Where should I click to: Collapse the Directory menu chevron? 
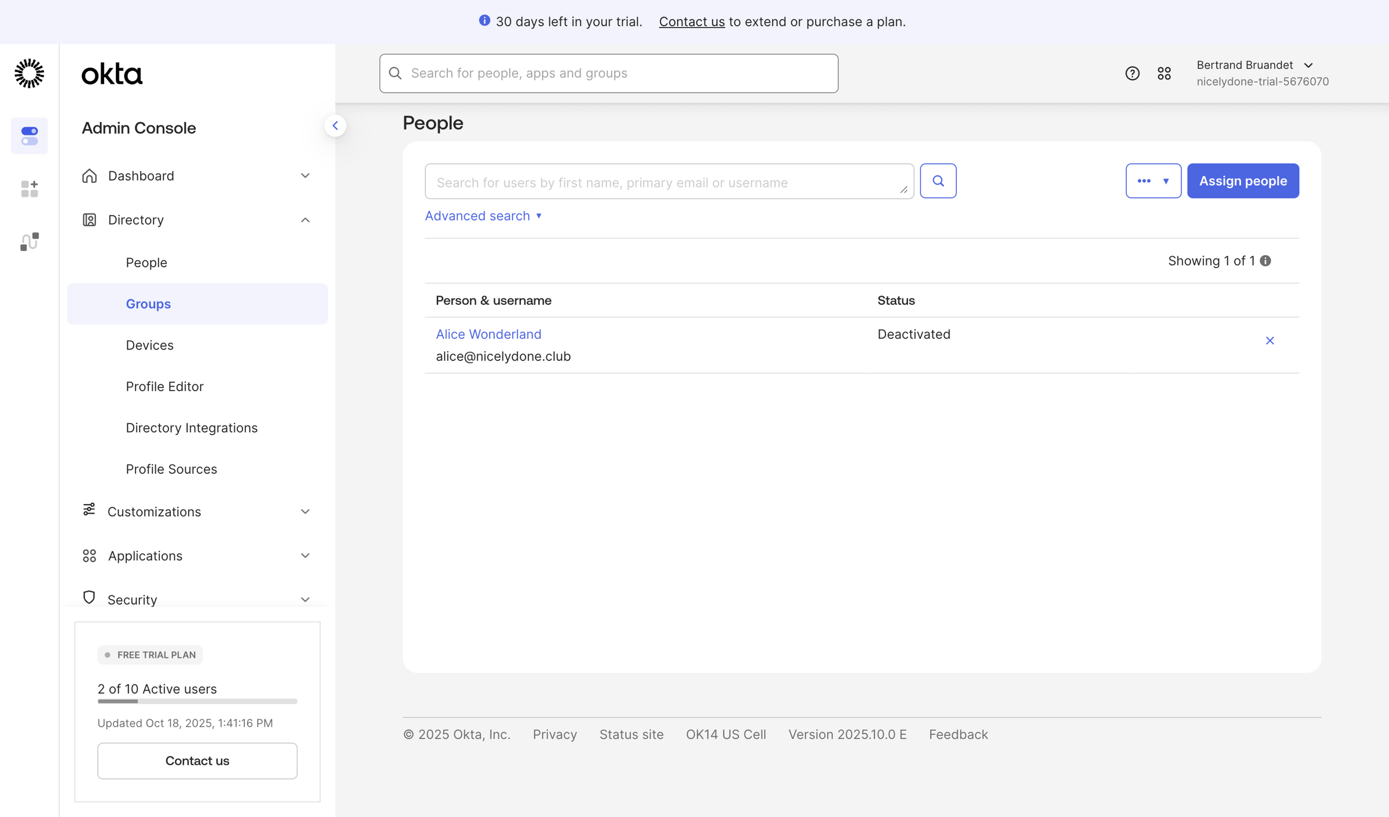(x=305, y=220)
